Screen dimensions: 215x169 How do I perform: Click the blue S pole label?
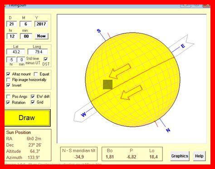pyautogui.click(x=98, y=31)
